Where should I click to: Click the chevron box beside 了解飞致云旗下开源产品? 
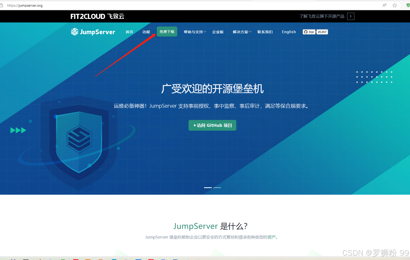pyautogui.click(x=351, y=16)
